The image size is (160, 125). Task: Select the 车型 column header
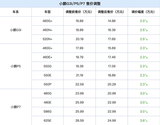(47, 12)
